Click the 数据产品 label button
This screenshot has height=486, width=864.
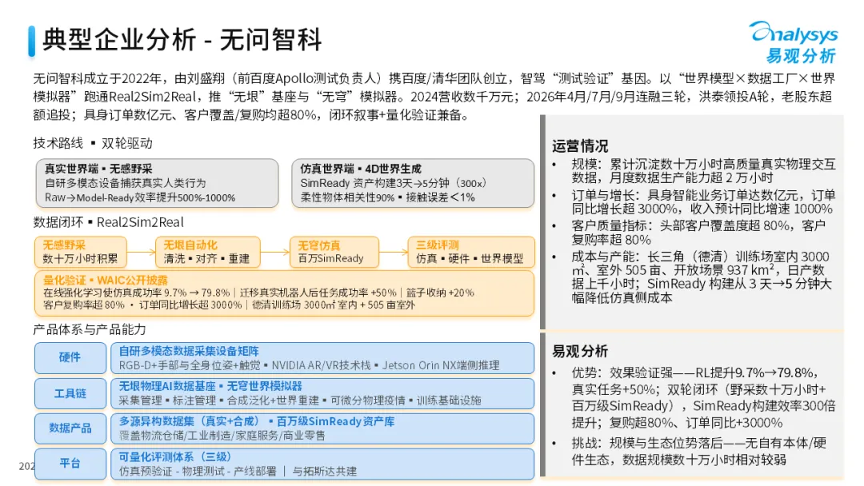[70, 428]
